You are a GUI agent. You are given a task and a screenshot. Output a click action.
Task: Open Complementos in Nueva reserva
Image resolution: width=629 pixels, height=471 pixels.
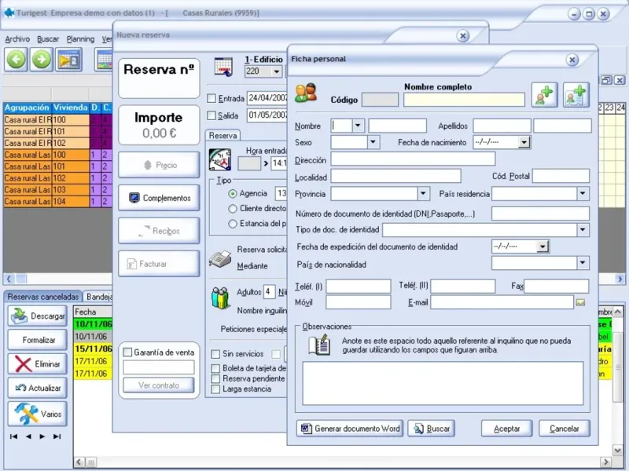159,198
